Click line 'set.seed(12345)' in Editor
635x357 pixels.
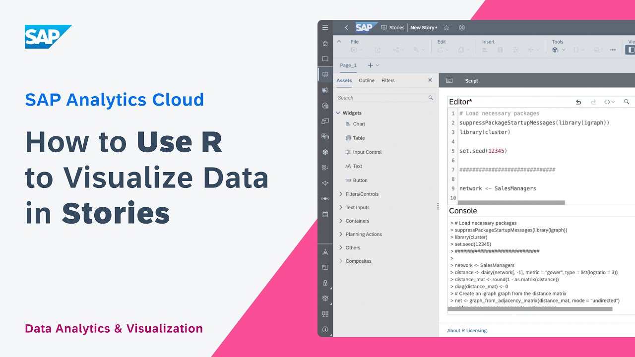point(483,151)
